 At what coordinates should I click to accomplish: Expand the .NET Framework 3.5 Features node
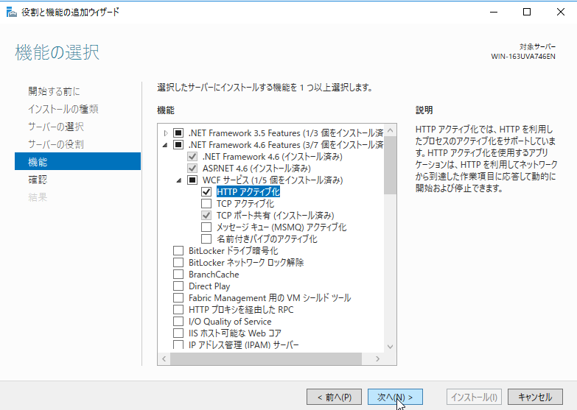pos(166,133)
